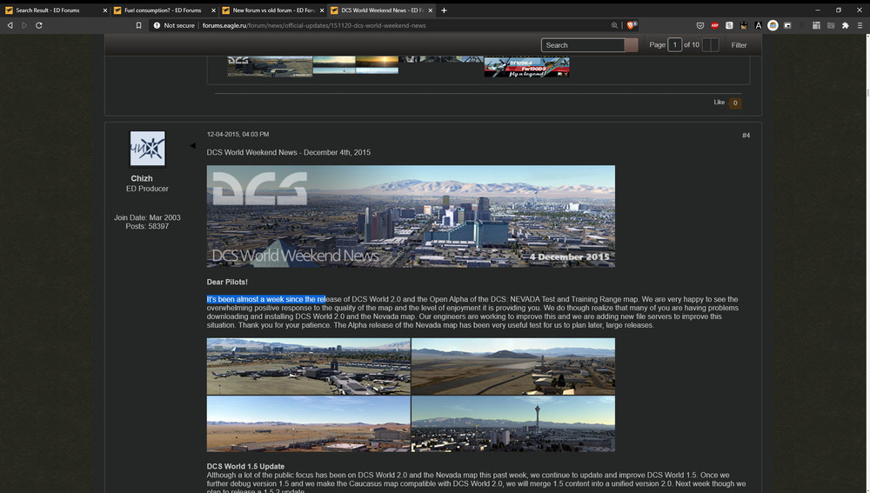Collapse post with arrow beside Chizh avatar

pos(192,146)
